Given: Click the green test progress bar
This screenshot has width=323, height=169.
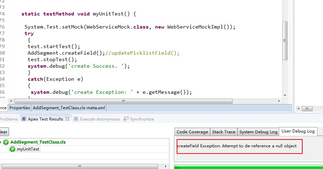Looking at the screenshot, I should click(x=248, y=167).
